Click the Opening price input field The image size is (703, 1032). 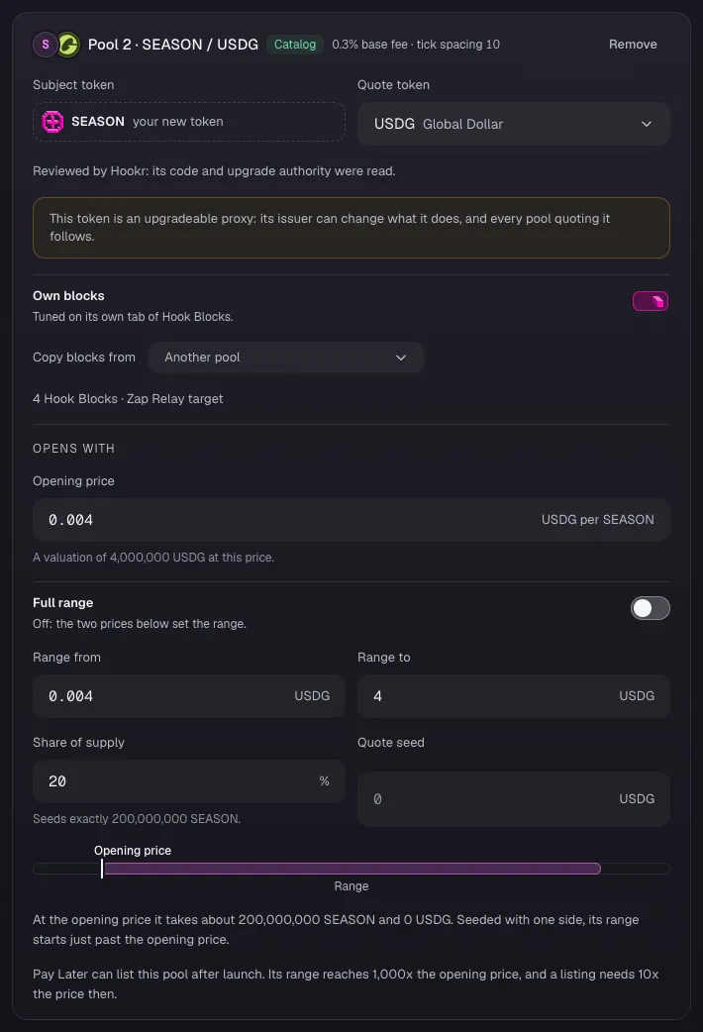pyautogui.click(x=351, y=520)
